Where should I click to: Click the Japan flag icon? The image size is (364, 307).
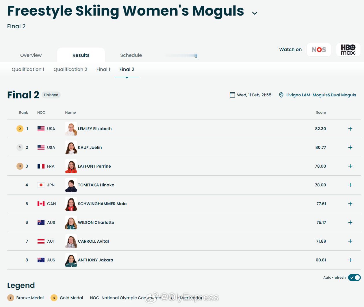click(41, 185)
